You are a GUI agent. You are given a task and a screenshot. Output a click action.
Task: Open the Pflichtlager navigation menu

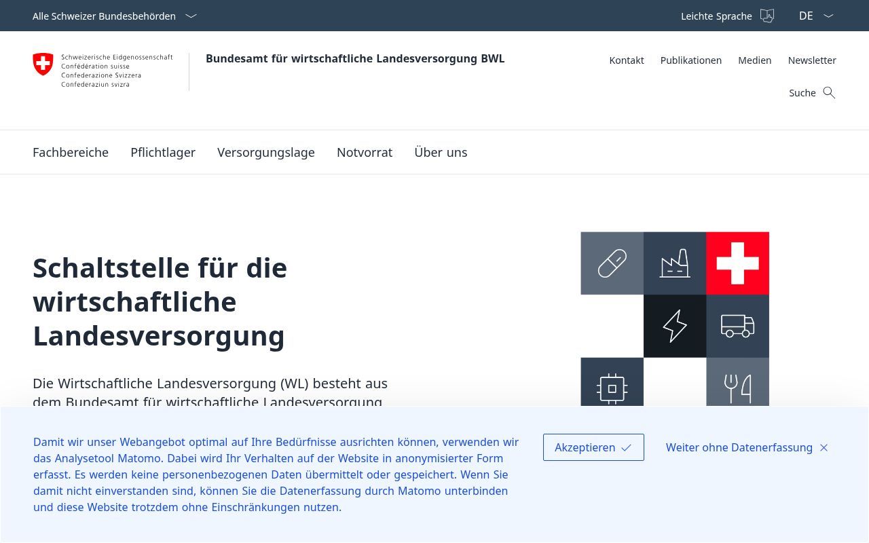[x=163, y=152]
